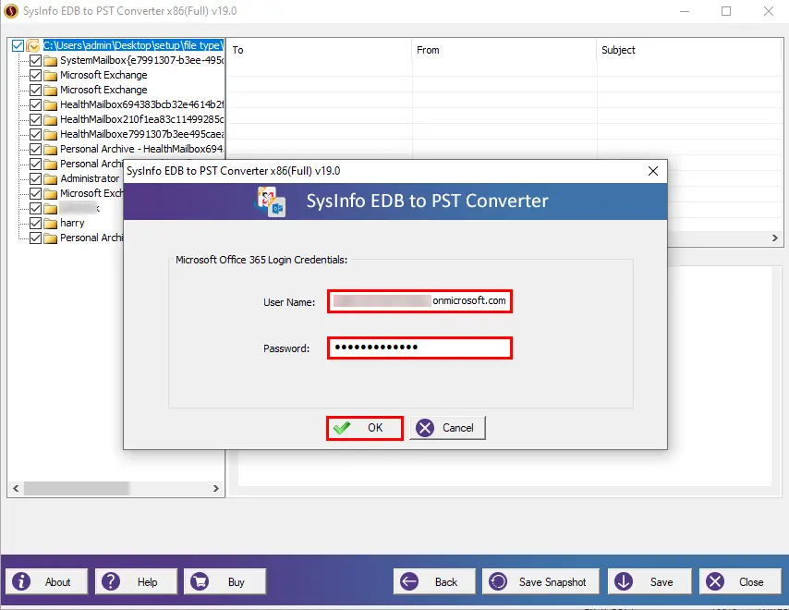Click the From column header

pyautogui.click(x=504, y=50)
